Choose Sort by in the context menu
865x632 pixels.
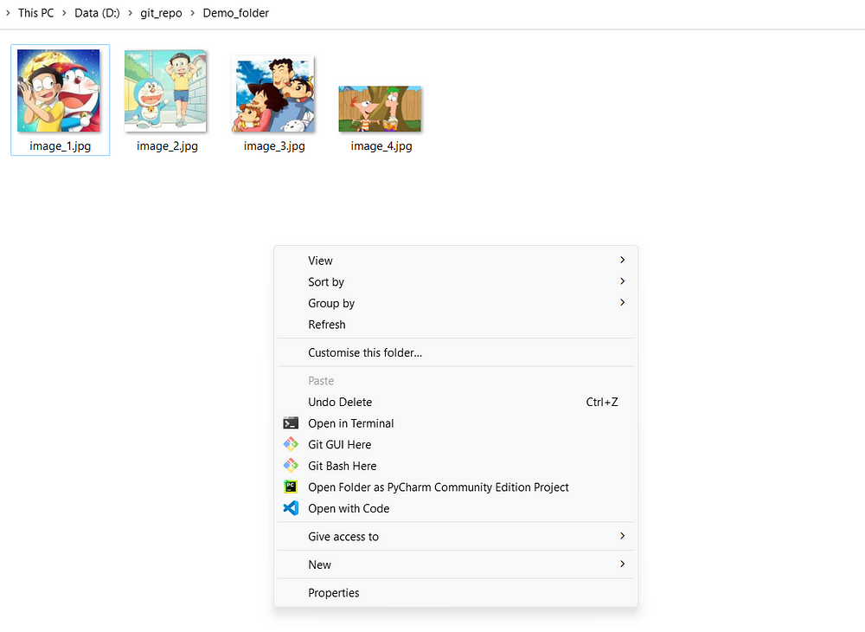pos(456,281)
